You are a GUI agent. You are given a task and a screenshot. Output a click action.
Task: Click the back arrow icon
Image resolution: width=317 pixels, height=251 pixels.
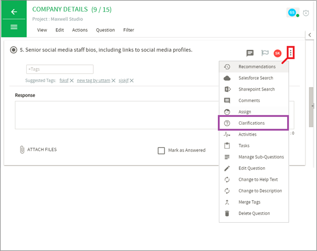pos(14,12)
